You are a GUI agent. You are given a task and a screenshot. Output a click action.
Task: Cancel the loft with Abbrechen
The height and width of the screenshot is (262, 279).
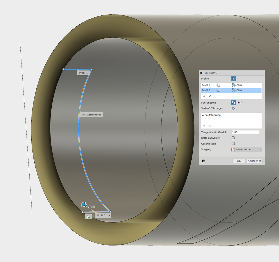254,161
